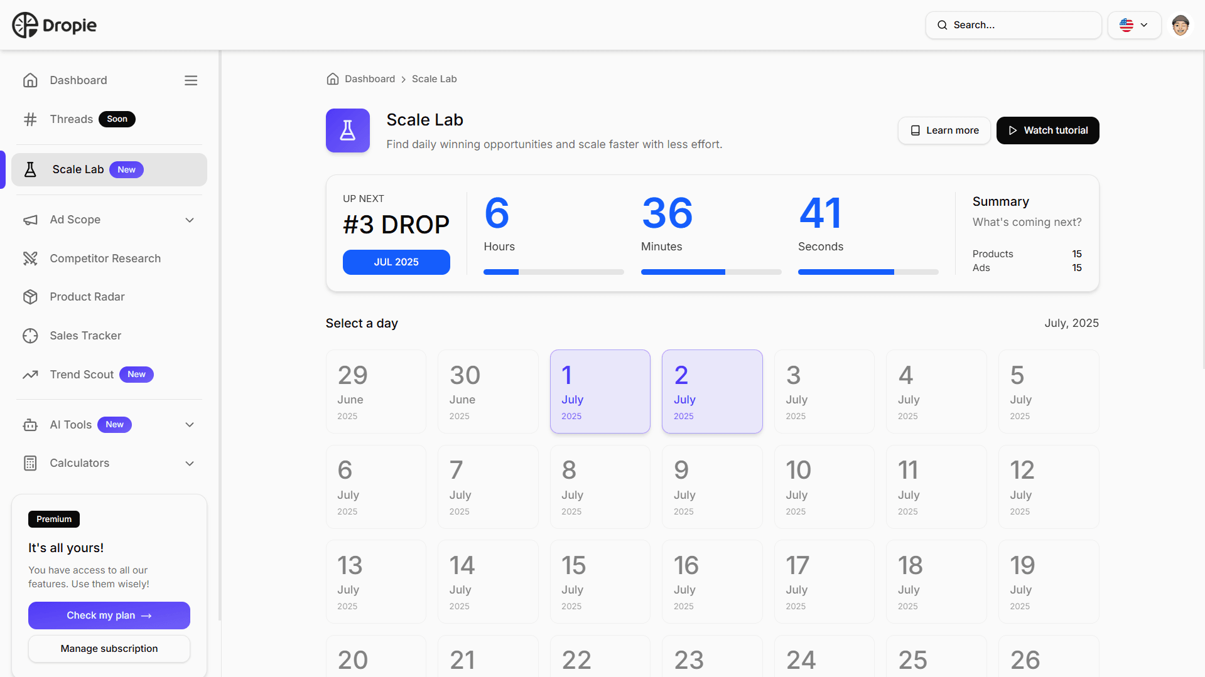Select the 3 July 2025 day card
The height and width of the screenshot is (677, 1205).
point(824,392)
